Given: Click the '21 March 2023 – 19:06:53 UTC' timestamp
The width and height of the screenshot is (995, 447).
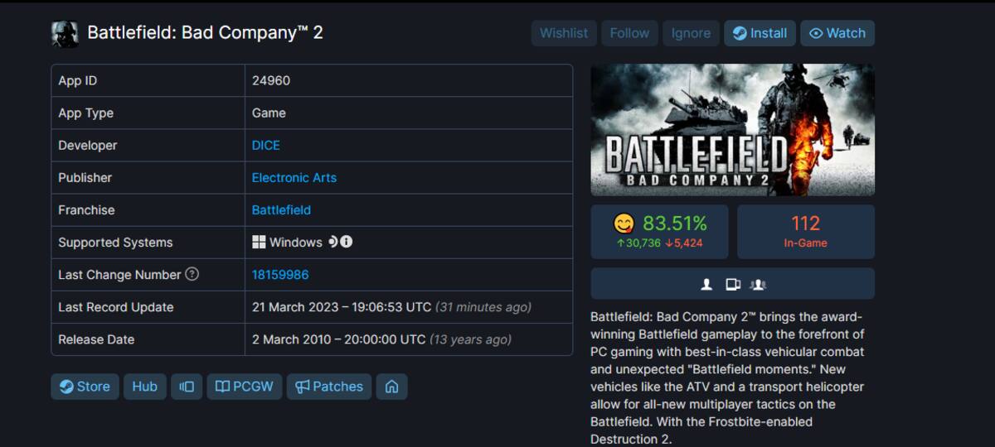Looking at the screenshot, I should coord(342,306).
